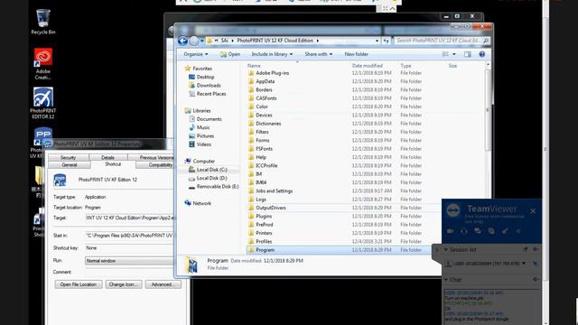
Task: Click the refresh button beside address bar
Action: (386, 41)
